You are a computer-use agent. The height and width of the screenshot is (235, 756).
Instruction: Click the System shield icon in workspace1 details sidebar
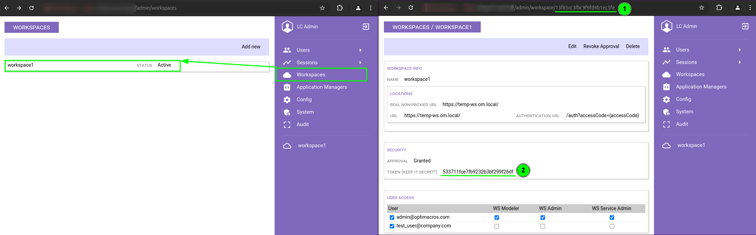point(666,112)
